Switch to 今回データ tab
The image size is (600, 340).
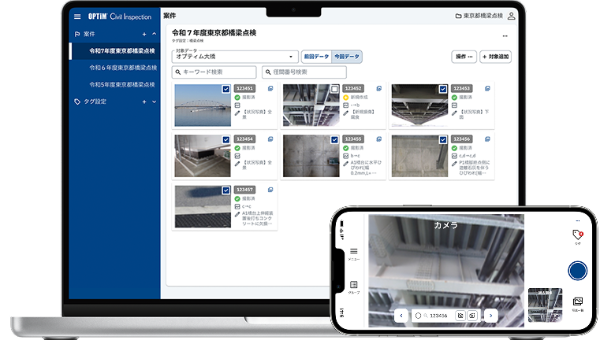347,57
